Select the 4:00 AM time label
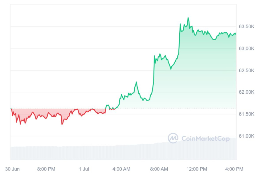This screenshot has width=265, height=176. coord(121,169)
